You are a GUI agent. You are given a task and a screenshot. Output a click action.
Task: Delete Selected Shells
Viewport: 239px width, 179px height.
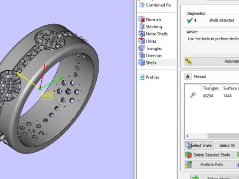pos(209,155)
